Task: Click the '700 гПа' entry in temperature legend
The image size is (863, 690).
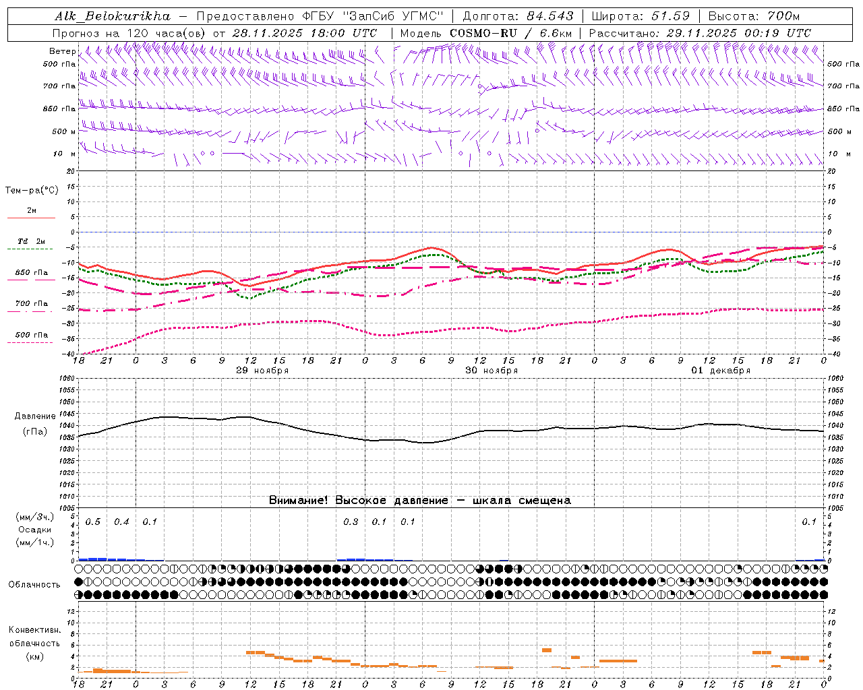Action: point(32,303)
